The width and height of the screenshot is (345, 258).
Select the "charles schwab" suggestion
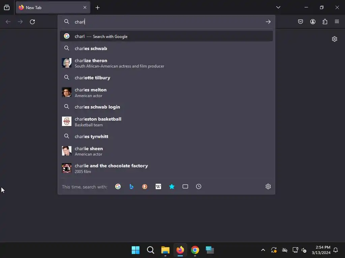166,48
